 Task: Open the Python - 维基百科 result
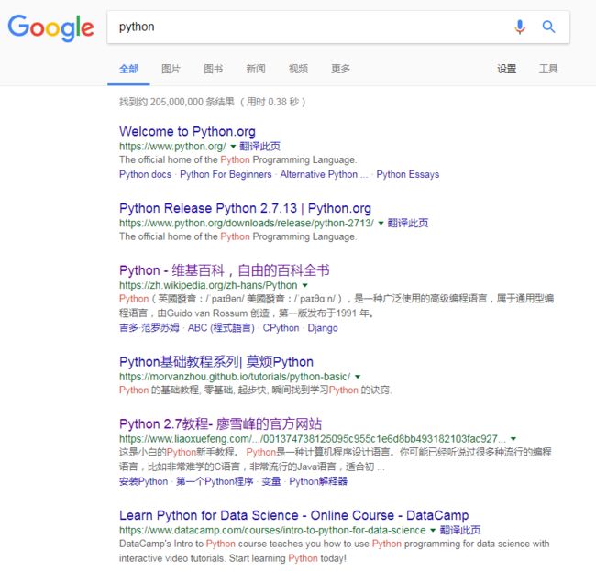click(225, 270)
